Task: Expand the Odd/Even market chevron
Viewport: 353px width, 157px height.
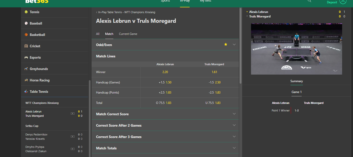Action: pyautogui.click(x=234, y=45)
